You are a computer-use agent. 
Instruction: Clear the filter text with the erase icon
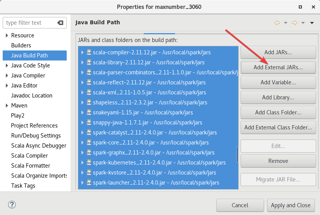[60, 23]
